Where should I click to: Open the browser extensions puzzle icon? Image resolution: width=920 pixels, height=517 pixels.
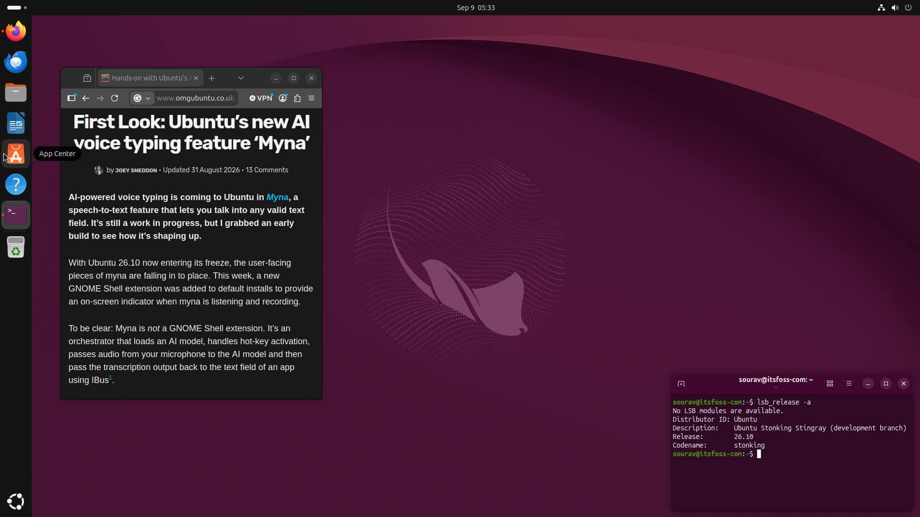(297, 98)
